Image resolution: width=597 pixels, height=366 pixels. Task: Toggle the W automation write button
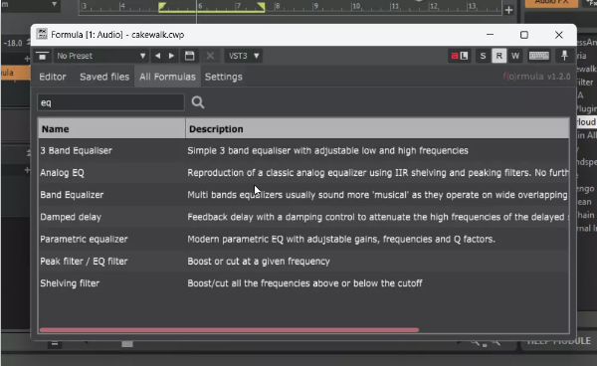coord(515,56)
